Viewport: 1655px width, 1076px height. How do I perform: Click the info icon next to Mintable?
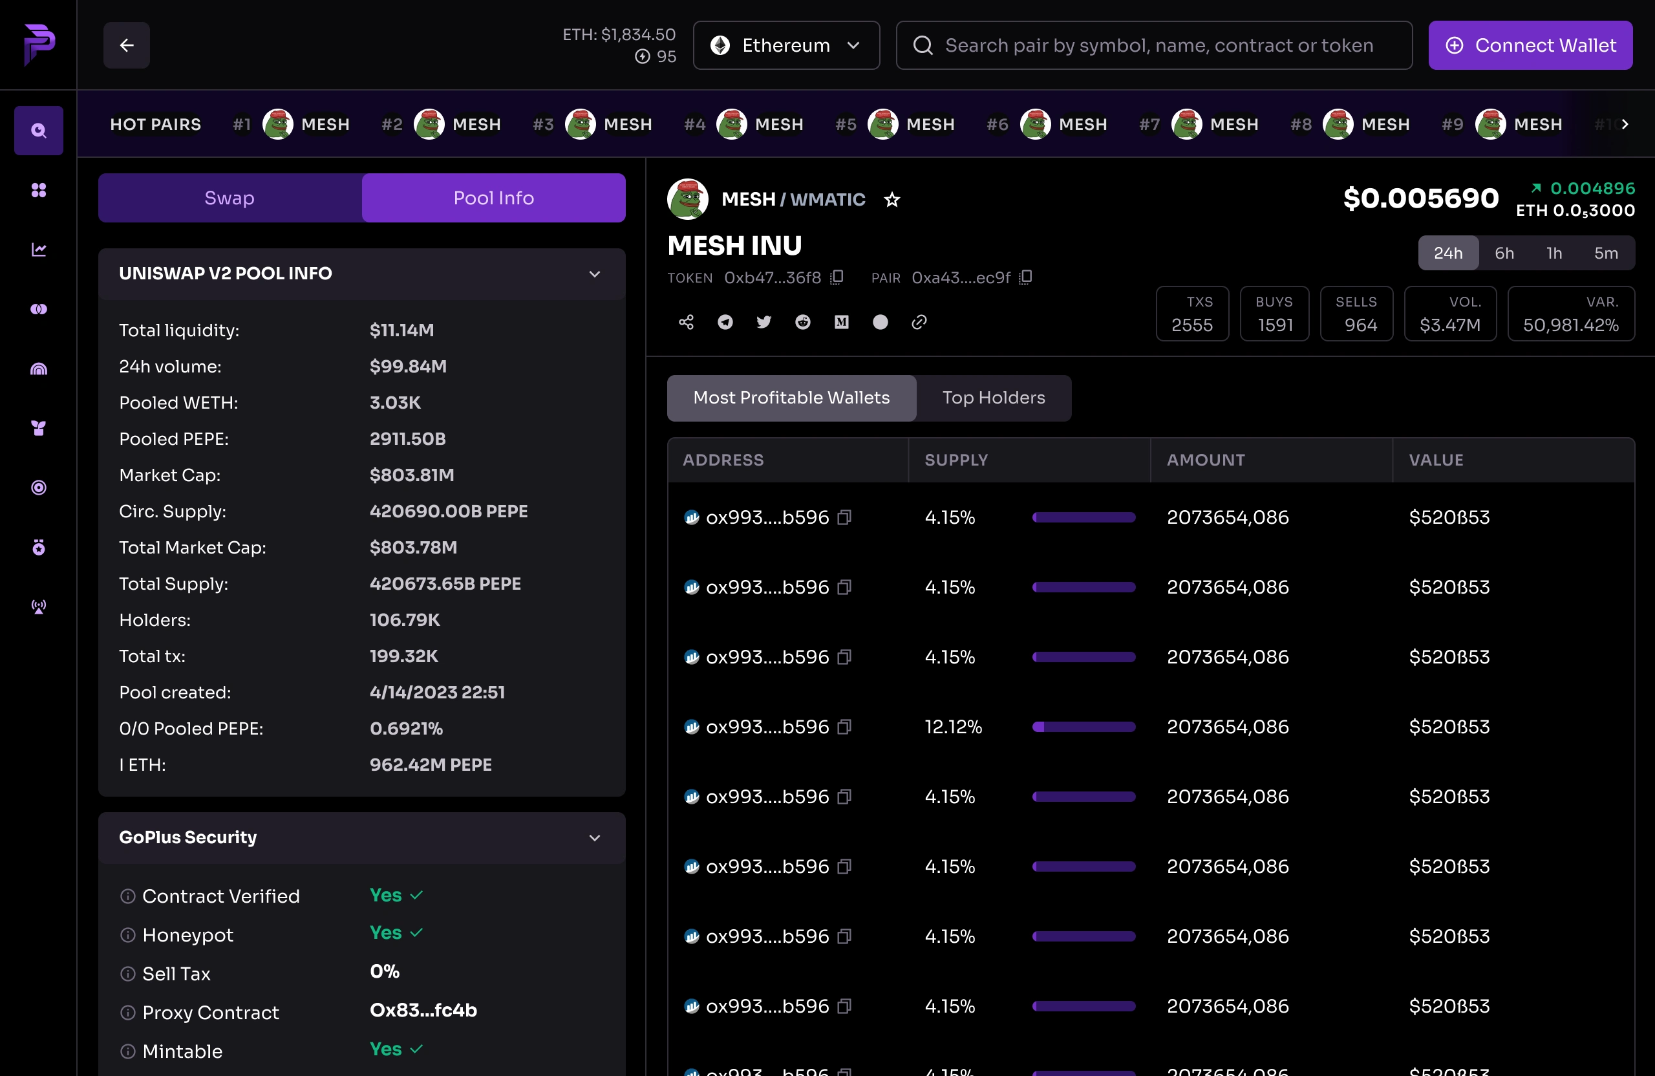(x=128, y=1051)
